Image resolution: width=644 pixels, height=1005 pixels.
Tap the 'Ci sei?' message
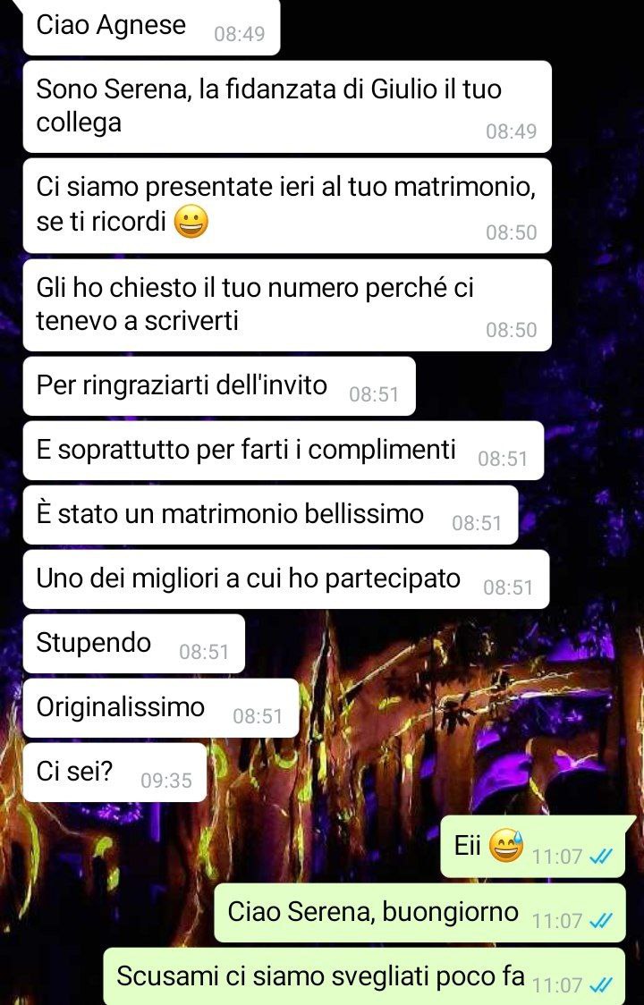pyautogui.click(x=114, y=773)
